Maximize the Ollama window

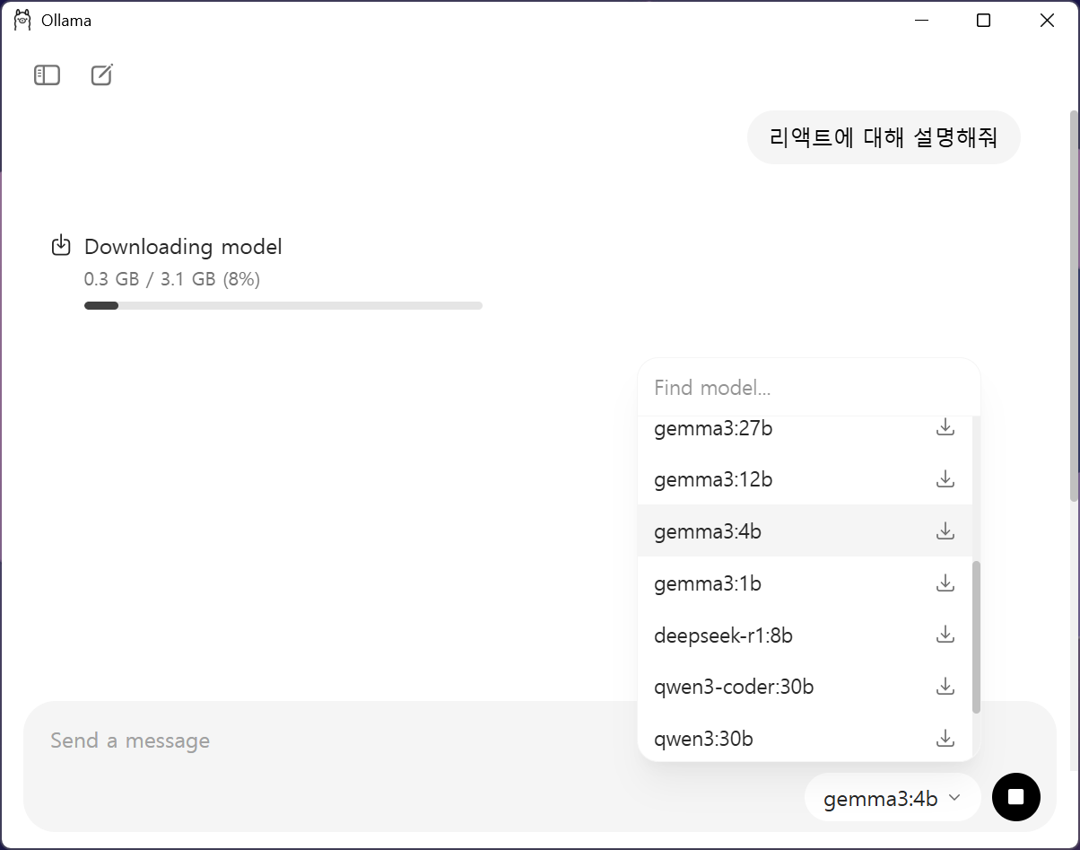point(983,21)
